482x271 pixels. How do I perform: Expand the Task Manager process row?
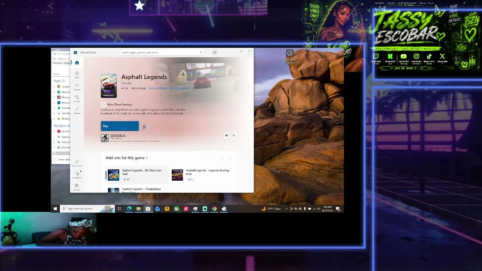[54, 113]
